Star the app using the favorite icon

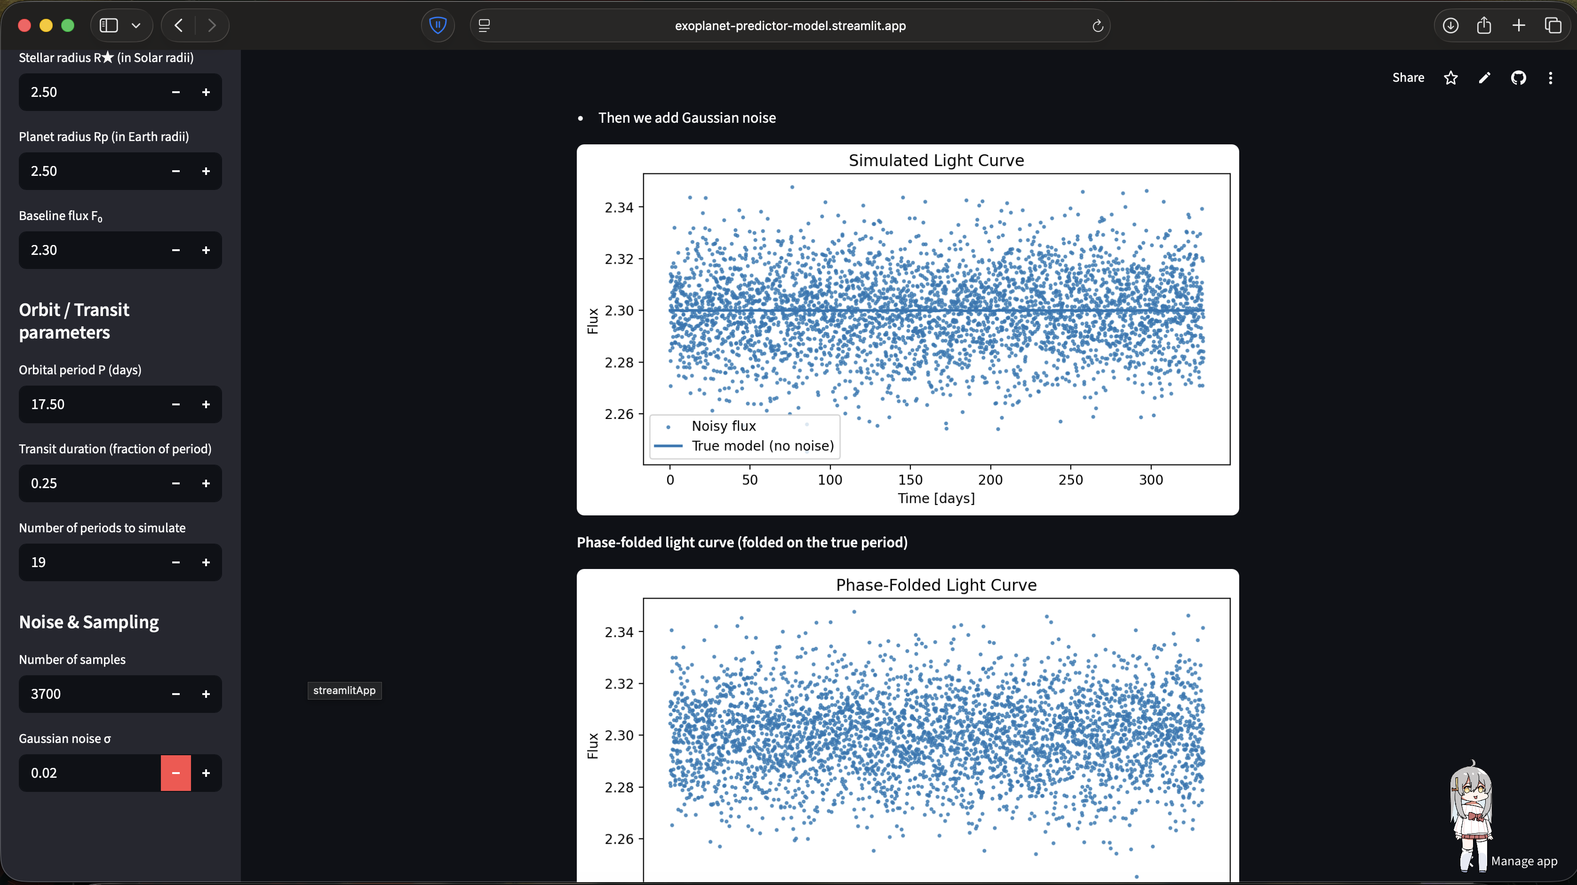click(x=1450, y=78)
